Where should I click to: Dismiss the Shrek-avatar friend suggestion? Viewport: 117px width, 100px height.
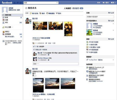point(113,30)
